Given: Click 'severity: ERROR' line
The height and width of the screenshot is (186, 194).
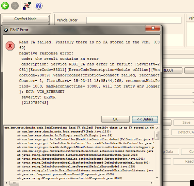Looking at the screenshot, I should pos(39,97).
